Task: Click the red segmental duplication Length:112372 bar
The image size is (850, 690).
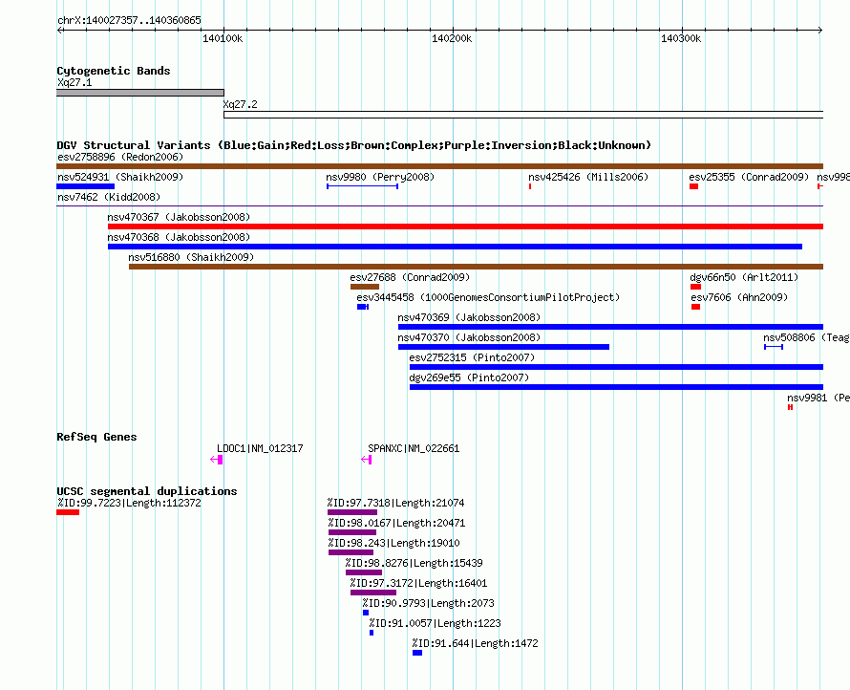Action: [x=68, y=512]
